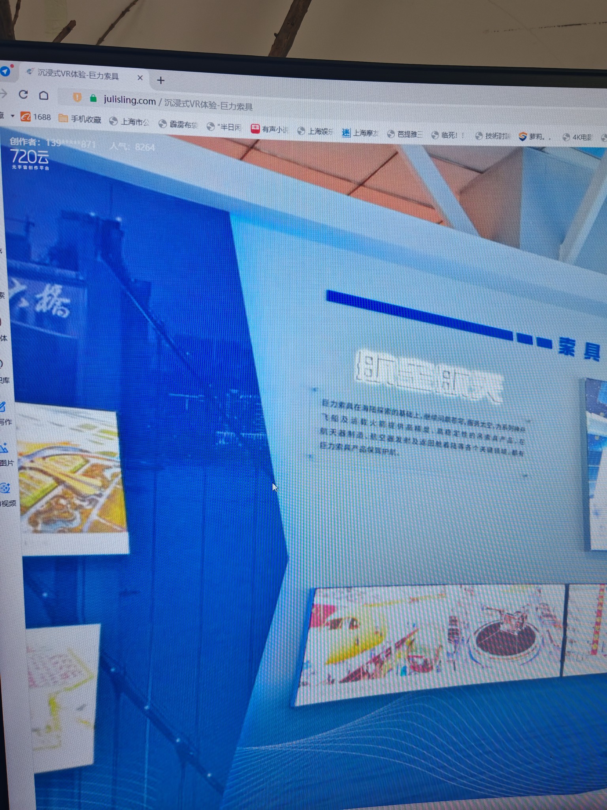Open the 手机收藏 bookmarks folder
This screenshot has width=607, height=810.
pos(80,119)
